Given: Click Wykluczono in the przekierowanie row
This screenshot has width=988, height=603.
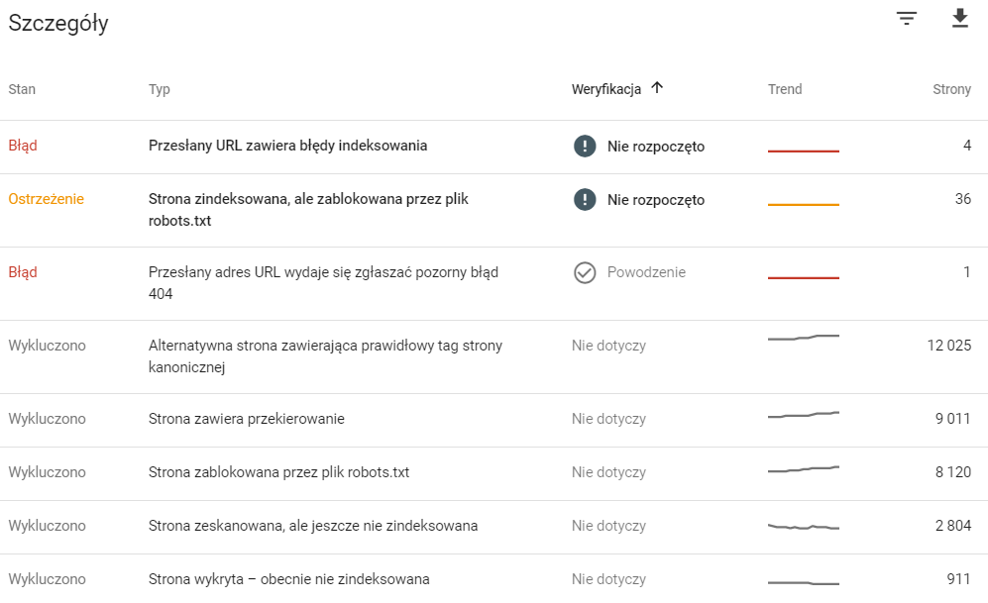Looking at the screenshot, I should point(48,419).
